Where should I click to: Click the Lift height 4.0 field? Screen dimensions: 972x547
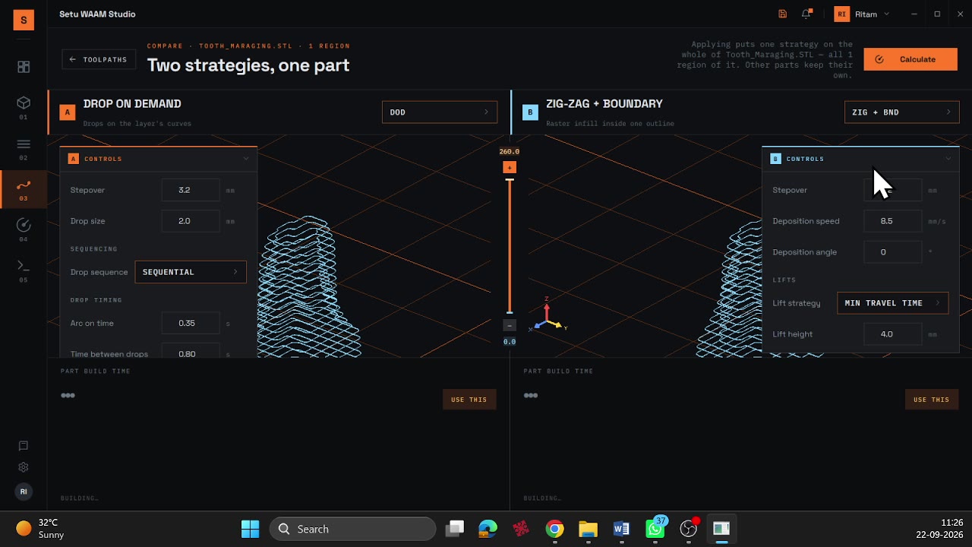click(893, 334)
